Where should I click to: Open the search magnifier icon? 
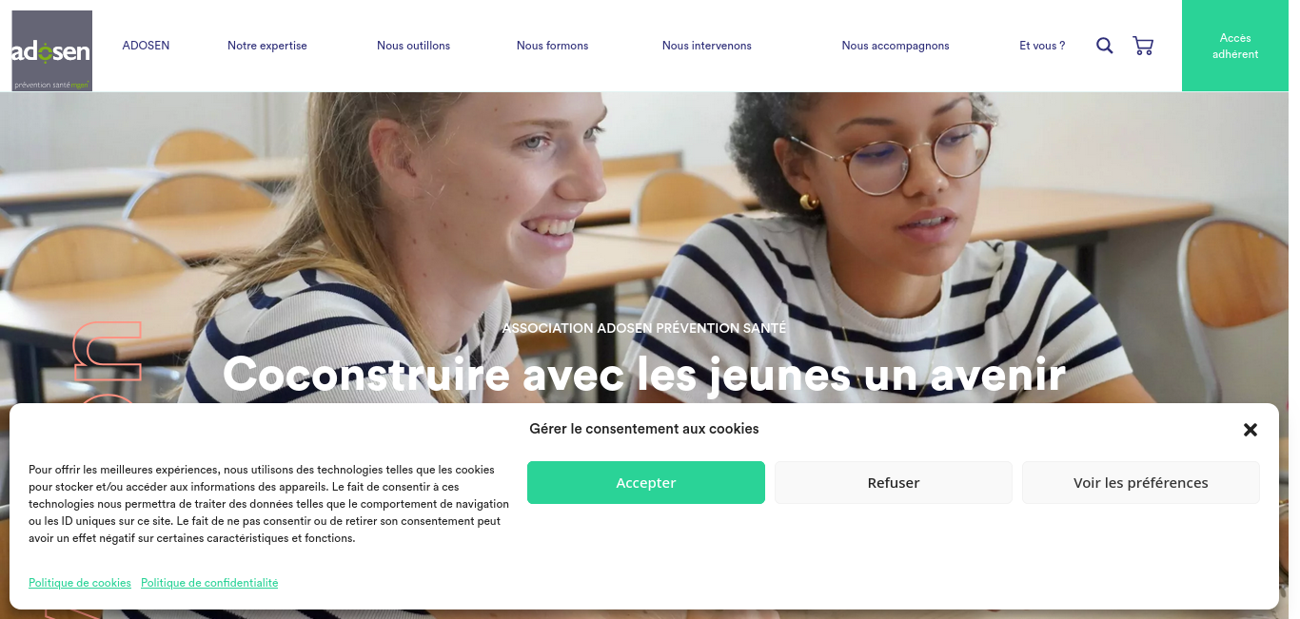(x=1104, y=46)
